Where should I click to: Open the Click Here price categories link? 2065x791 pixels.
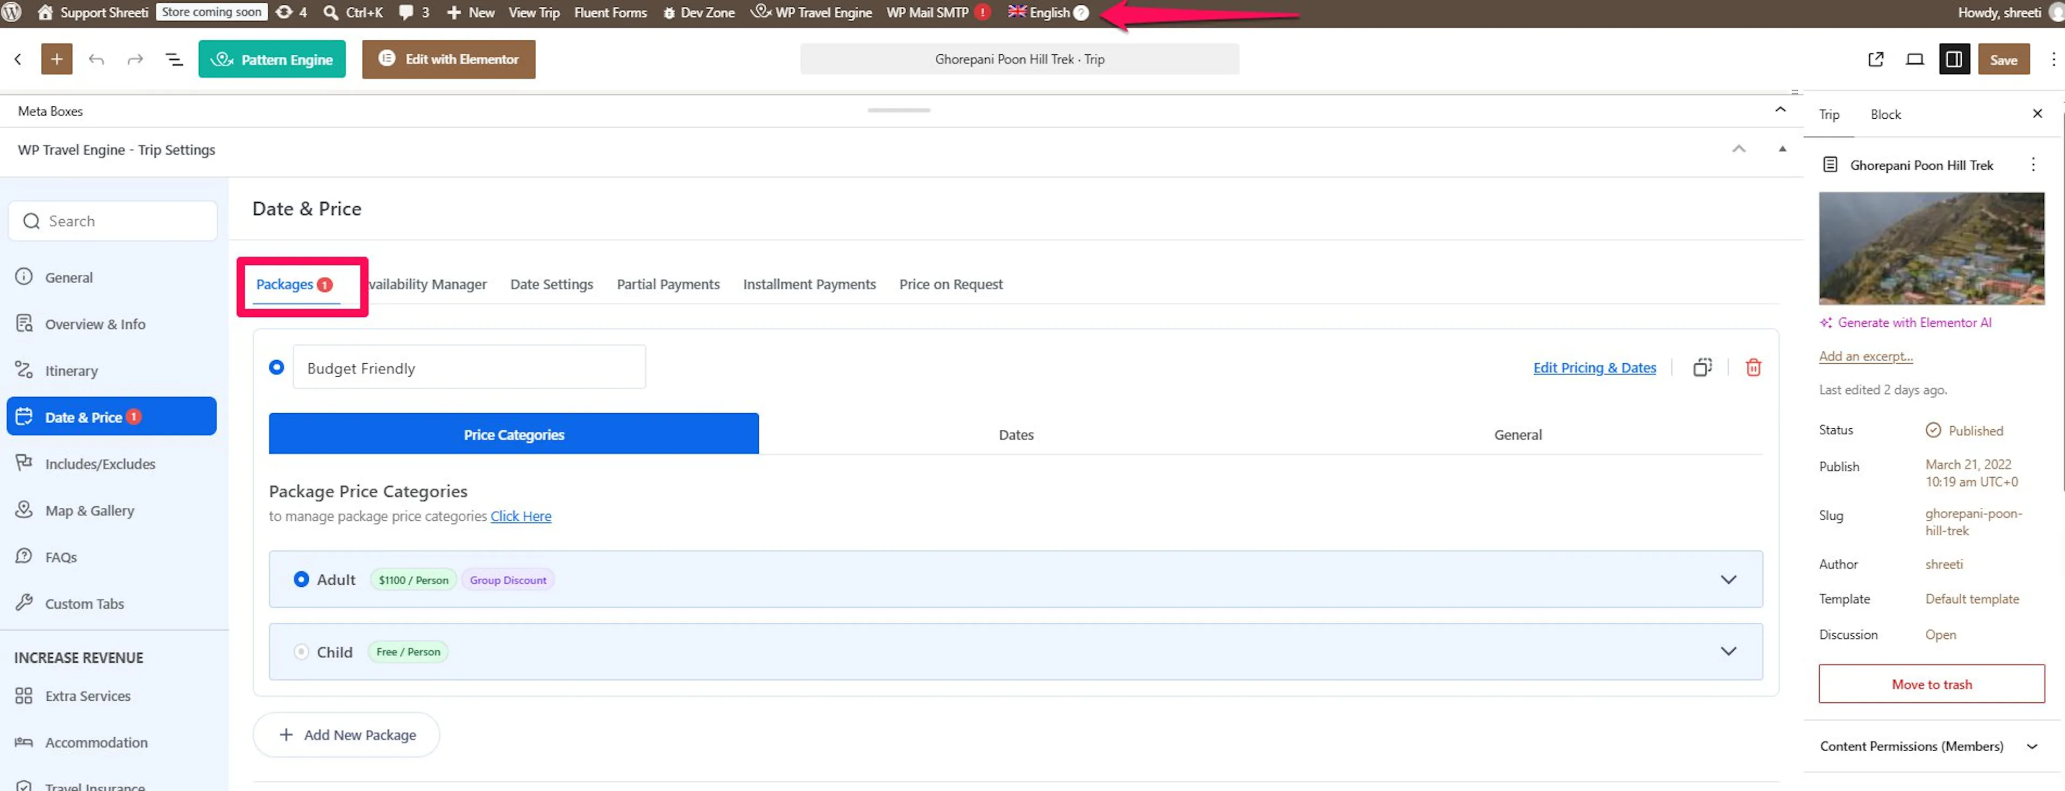(x=521, y=517)
